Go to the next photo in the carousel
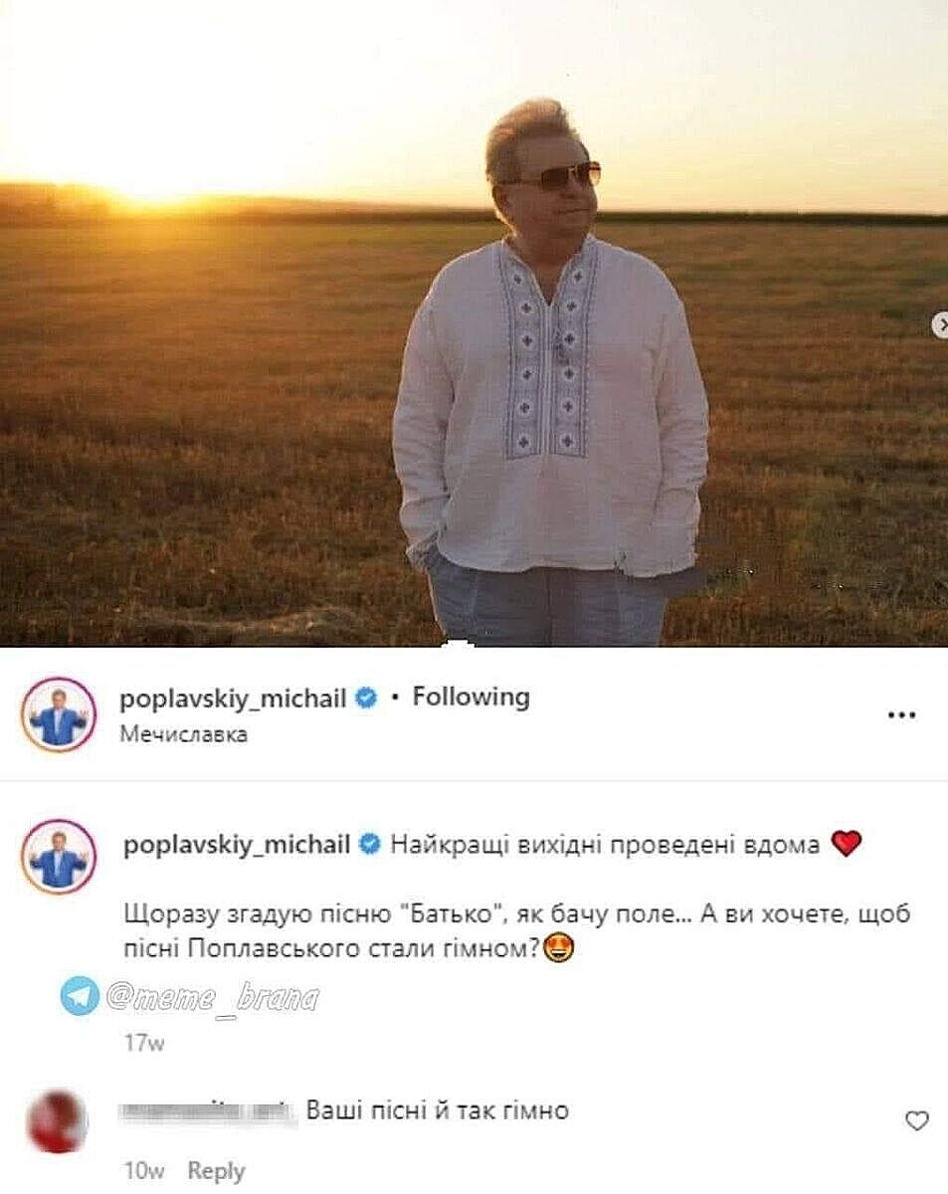948x1194 pixels. (x=940, y=324)
